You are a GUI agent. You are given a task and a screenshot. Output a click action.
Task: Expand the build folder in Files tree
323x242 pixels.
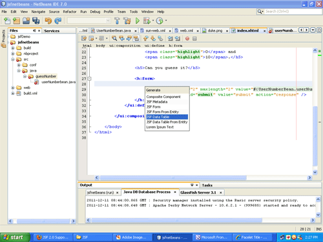13,48
